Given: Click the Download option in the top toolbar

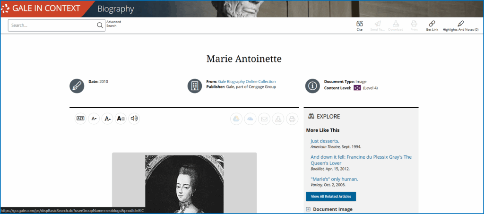Looking at the screenshot, I should click(x=396, y=26).
